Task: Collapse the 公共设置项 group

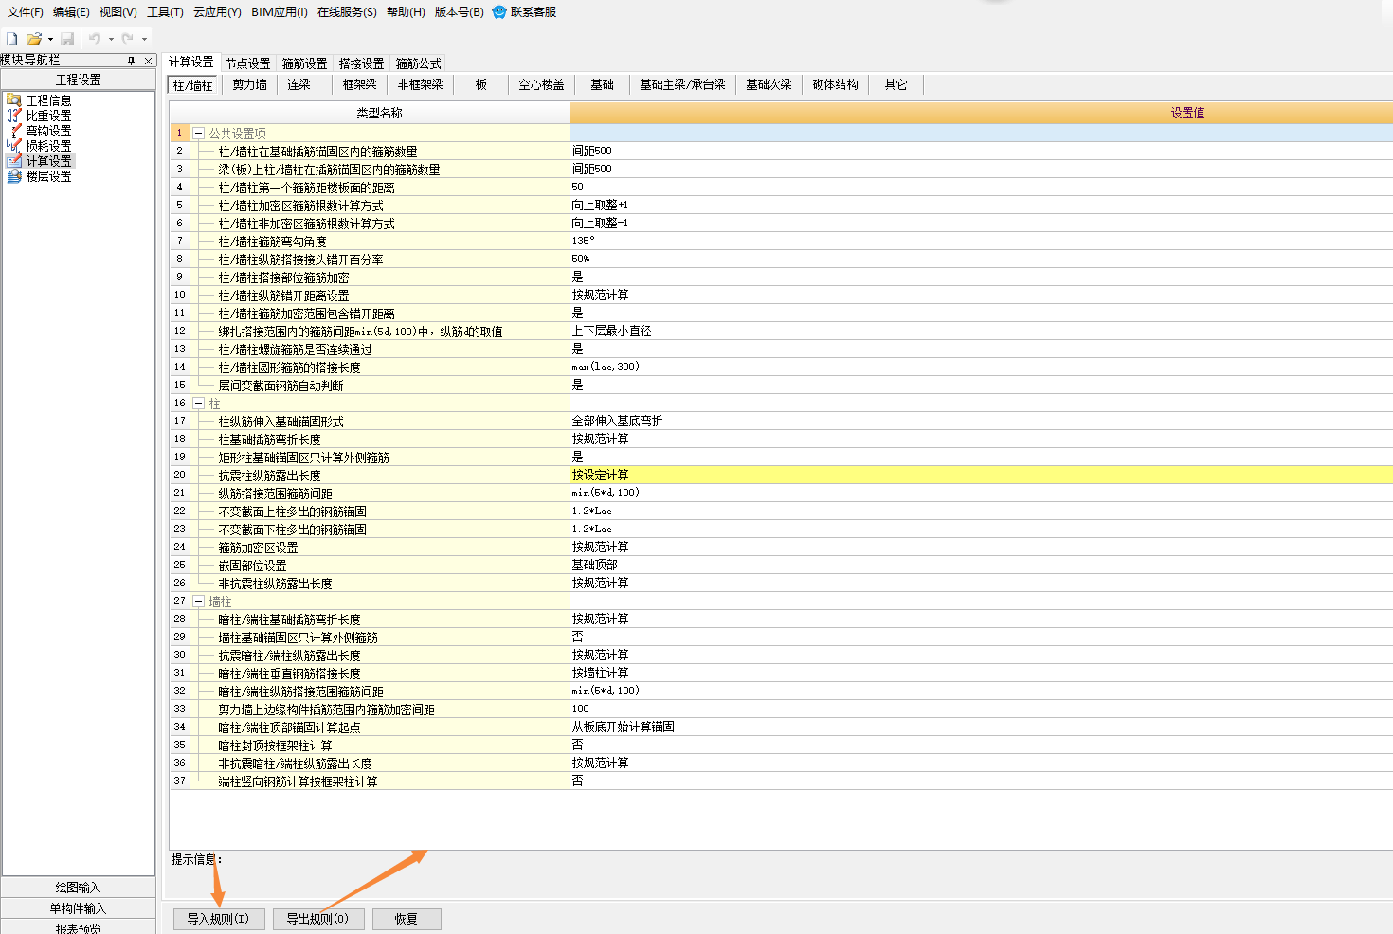Action: [199, 134]
